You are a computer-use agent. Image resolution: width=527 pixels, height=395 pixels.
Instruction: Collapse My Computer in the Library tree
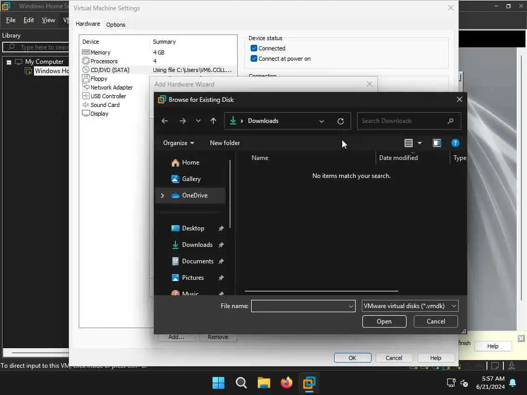click(9, 62)
